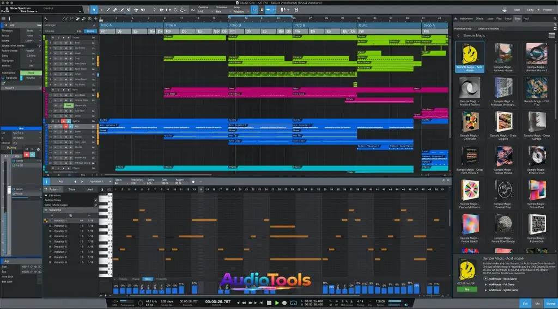Go to next variation arrow

coord(82,182)
